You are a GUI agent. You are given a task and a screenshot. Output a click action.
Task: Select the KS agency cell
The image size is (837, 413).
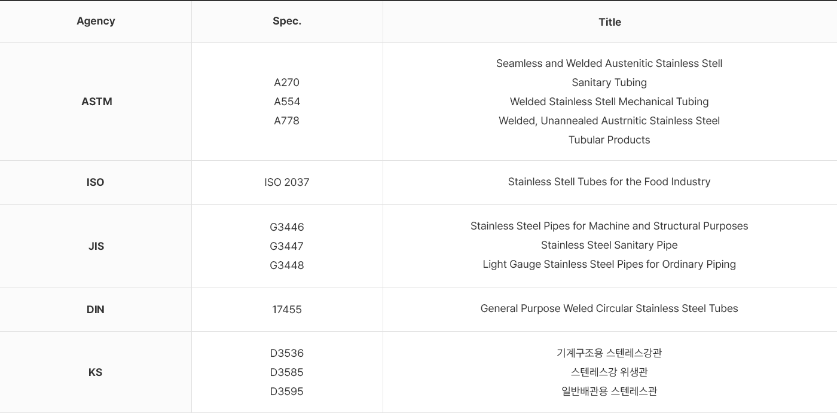pyautogui.click(x=96, y=372)
